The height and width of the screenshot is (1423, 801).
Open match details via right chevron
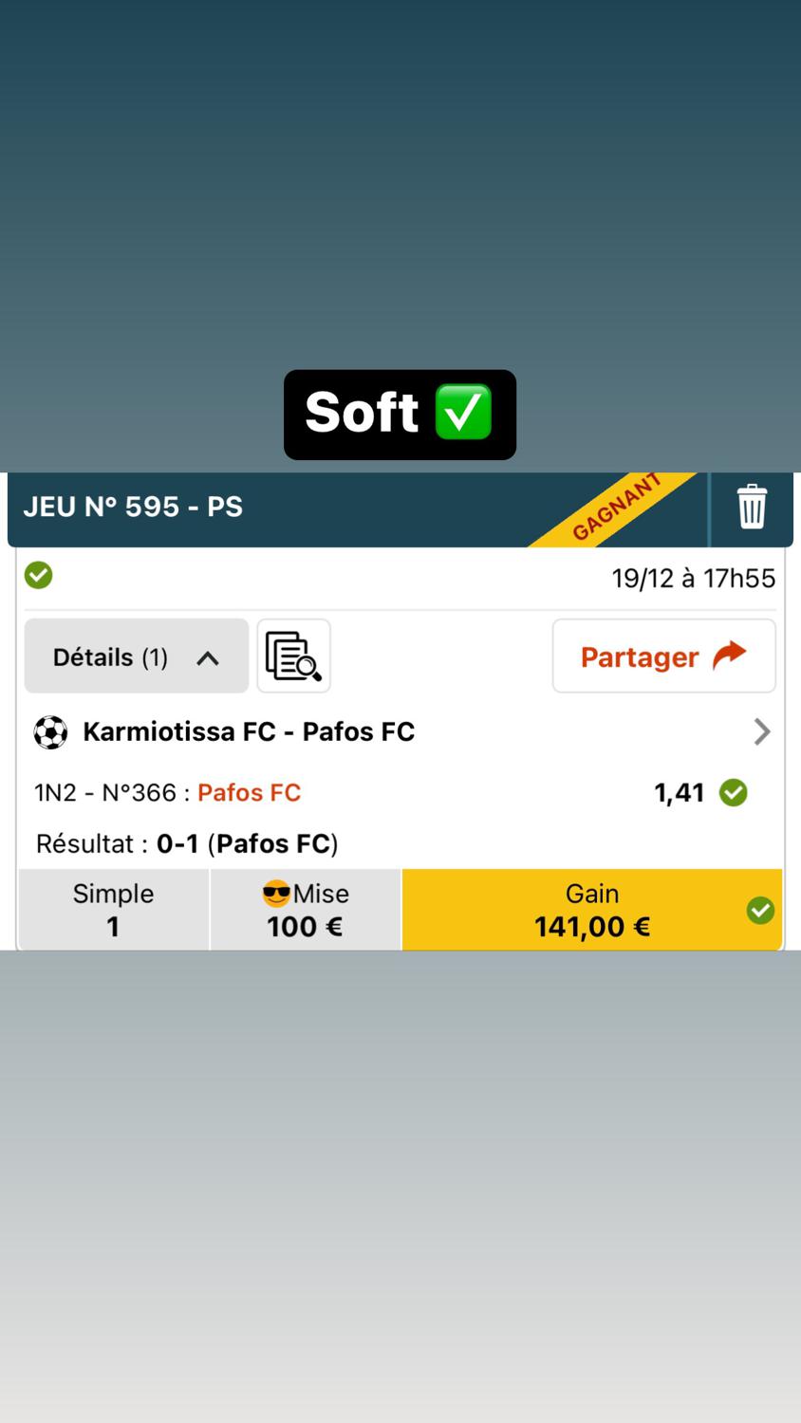point(761,732)
